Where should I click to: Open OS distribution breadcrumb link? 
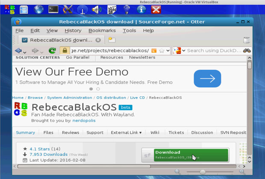(x=111, y=98)
